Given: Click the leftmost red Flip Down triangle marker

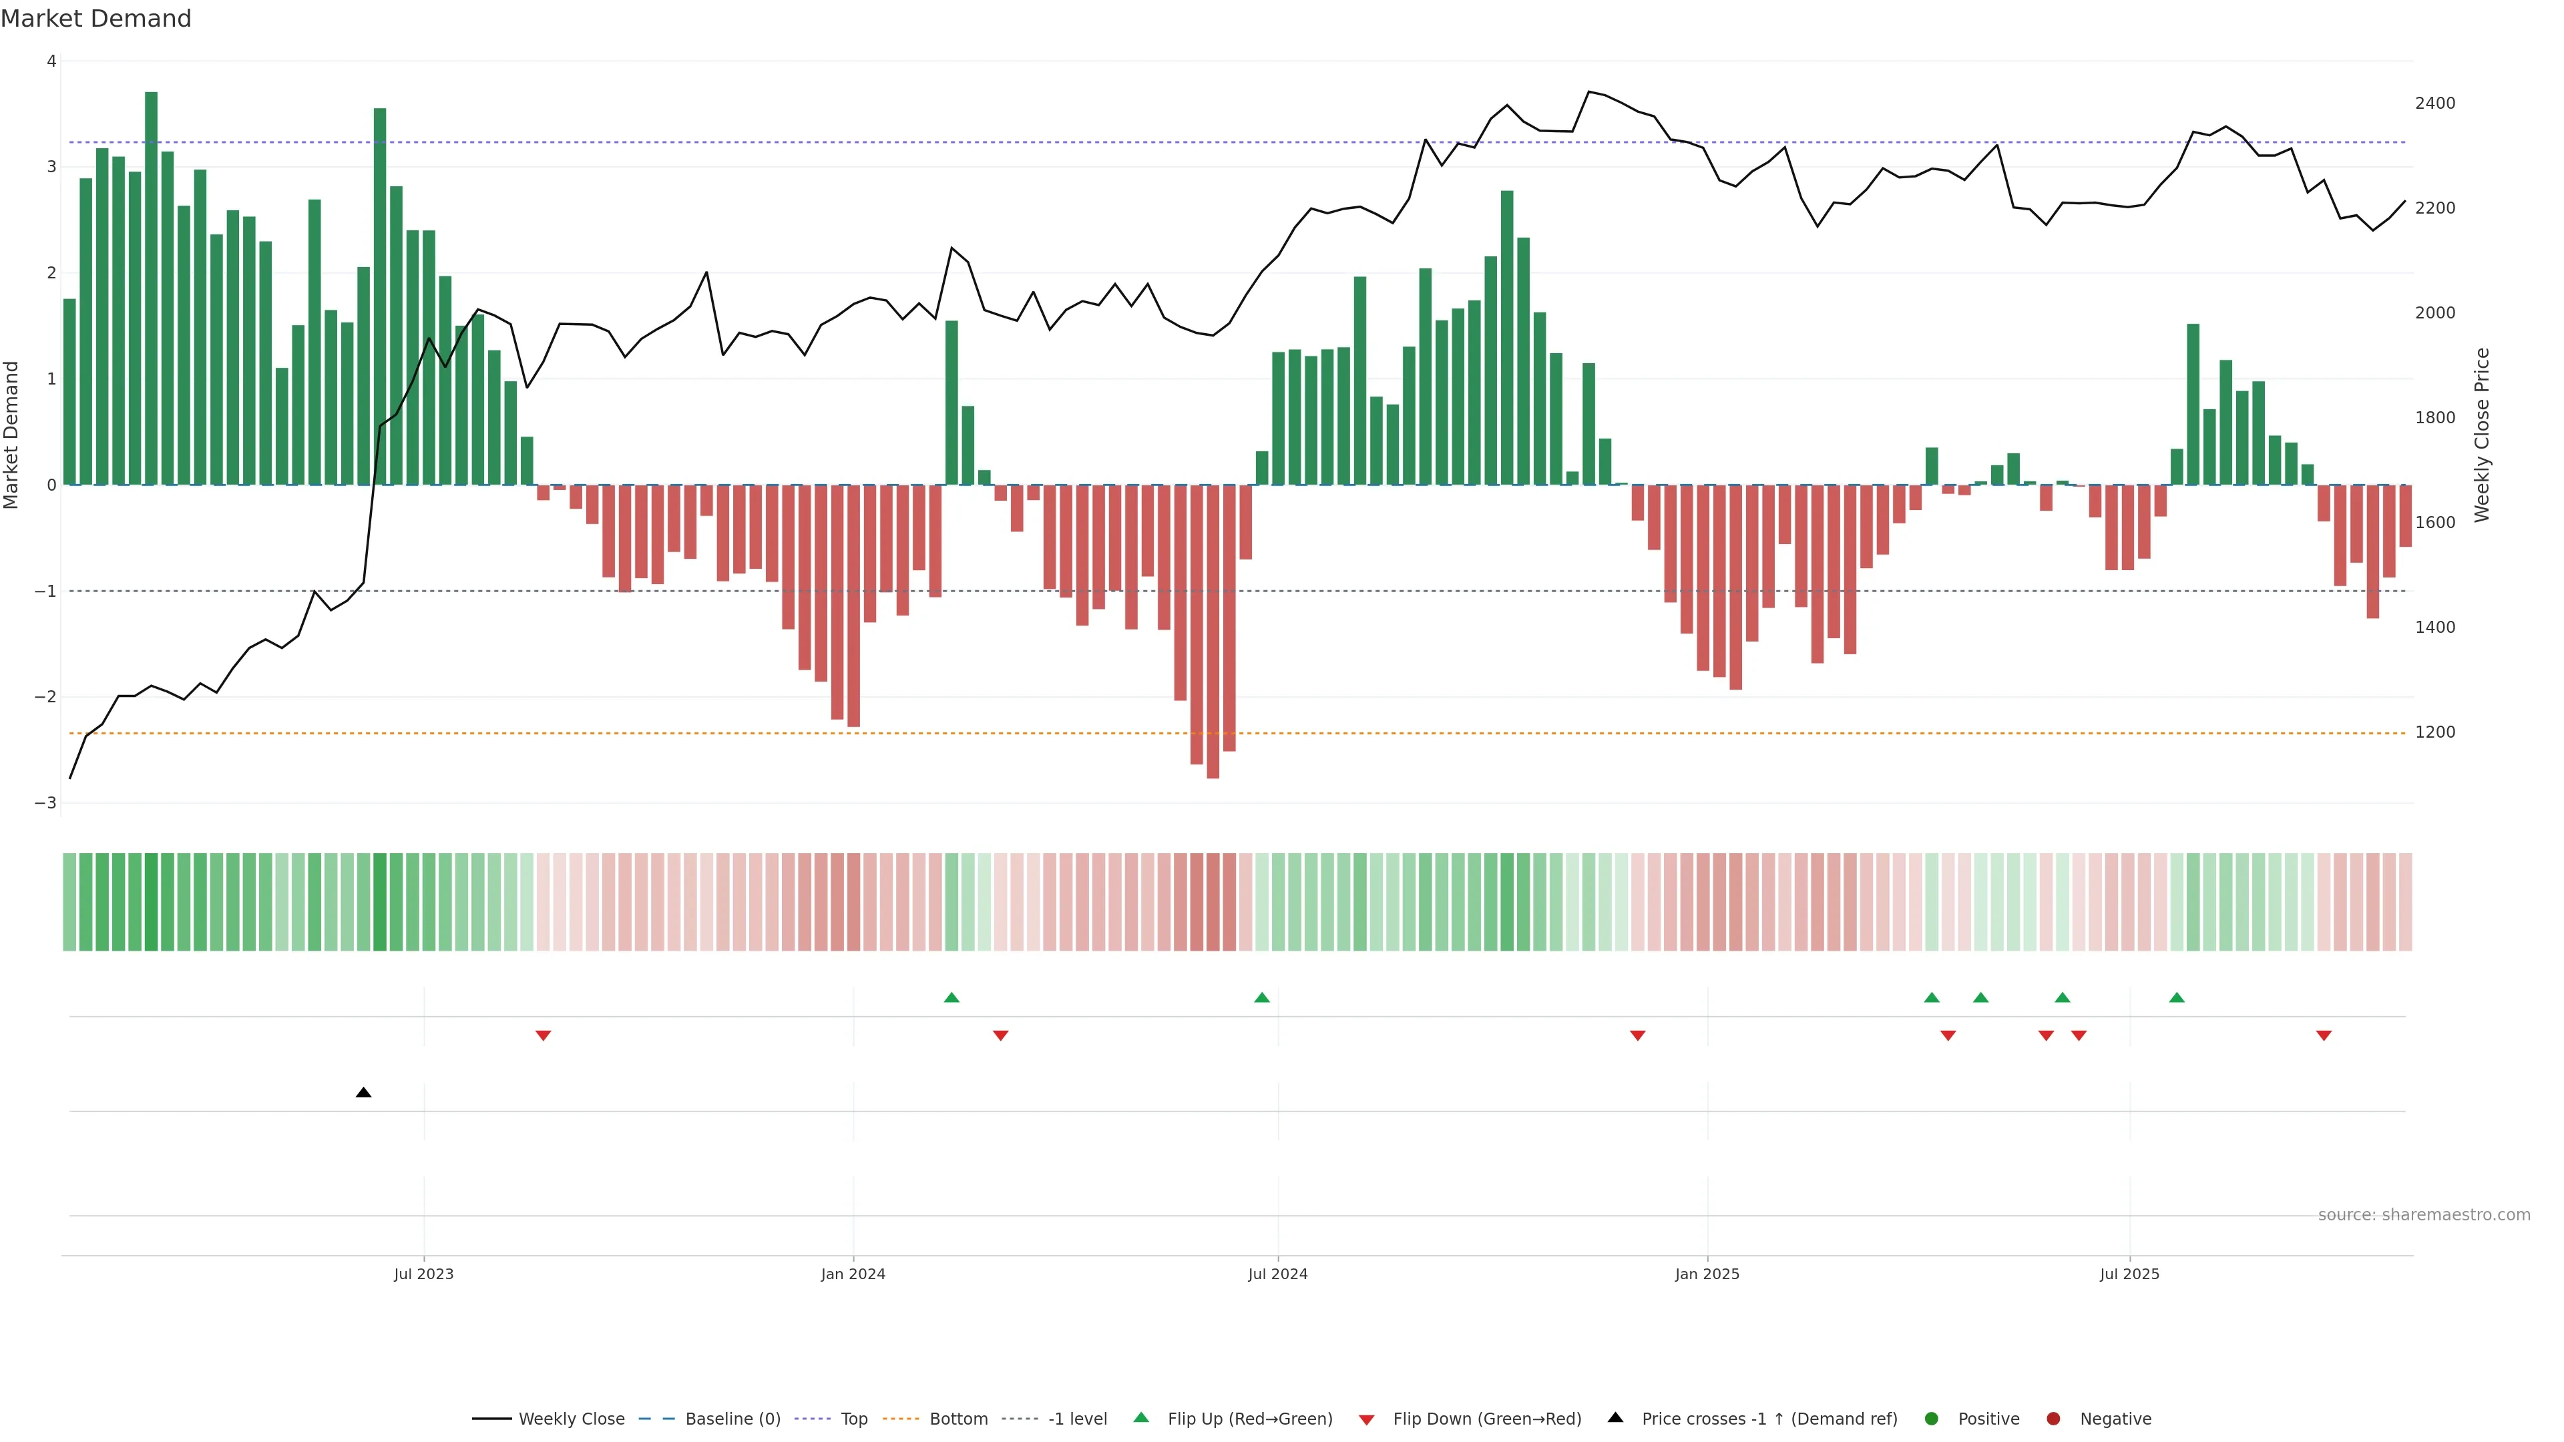Looking at the screenshot, I should pyautogui.click(x=544, y=1036).
